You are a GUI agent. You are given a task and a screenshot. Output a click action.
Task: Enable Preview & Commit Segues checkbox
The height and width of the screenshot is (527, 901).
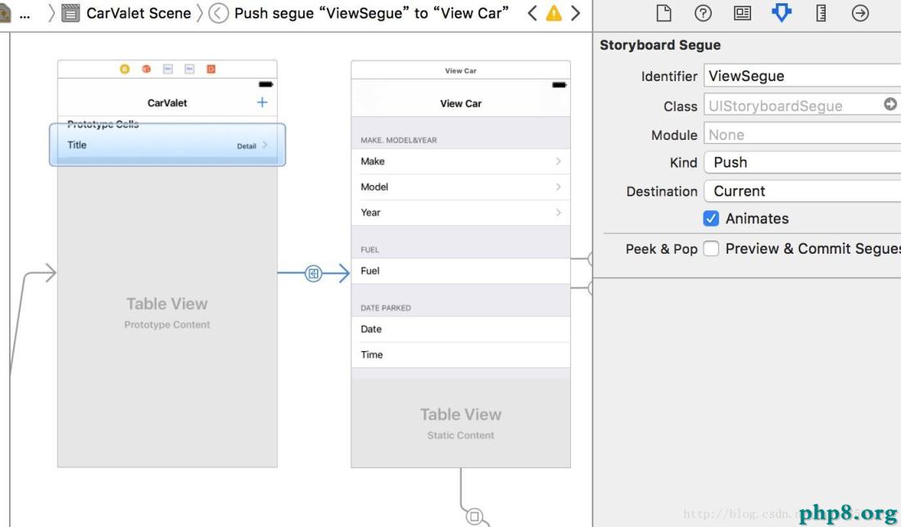[x=711, y=249]
